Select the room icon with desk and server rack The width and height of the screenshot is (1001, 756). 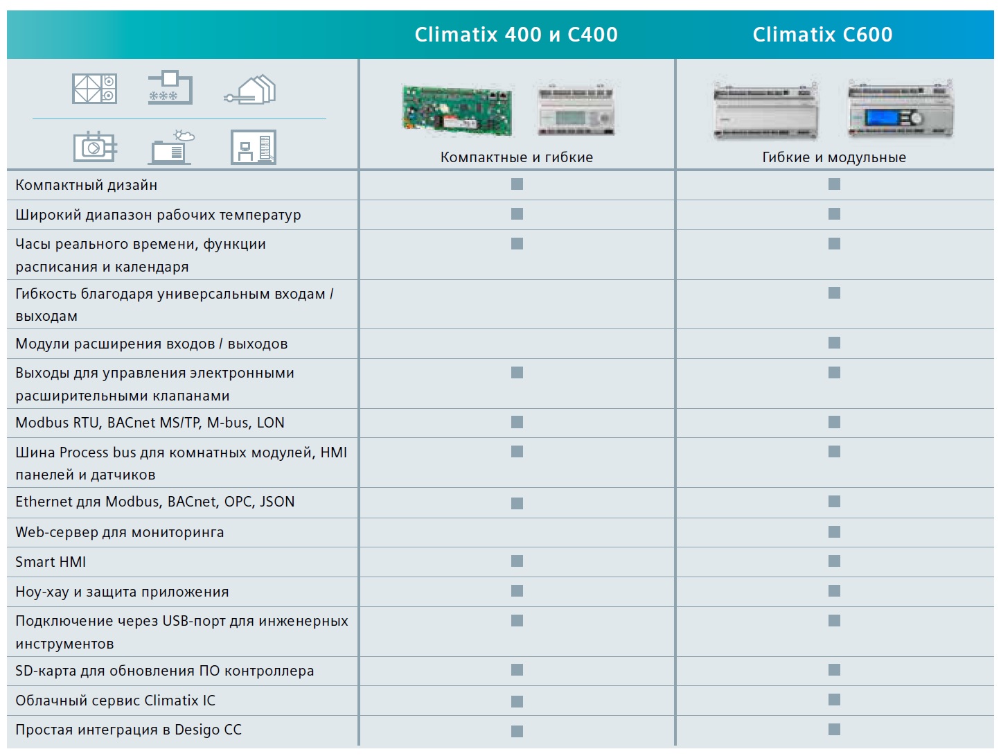click(254, 147)
